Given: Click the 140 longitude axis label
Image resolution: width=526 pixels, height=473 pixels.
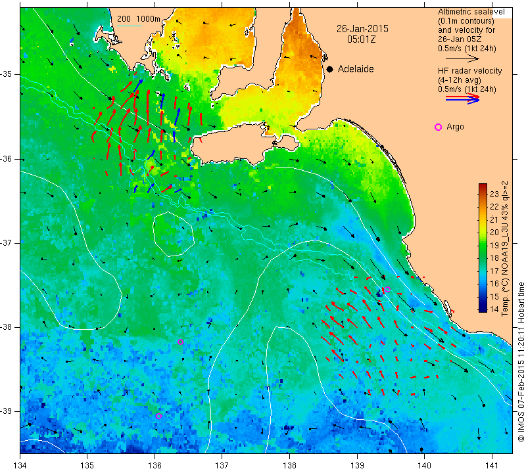Looking at the screenshot, I should tap(424, 466).
